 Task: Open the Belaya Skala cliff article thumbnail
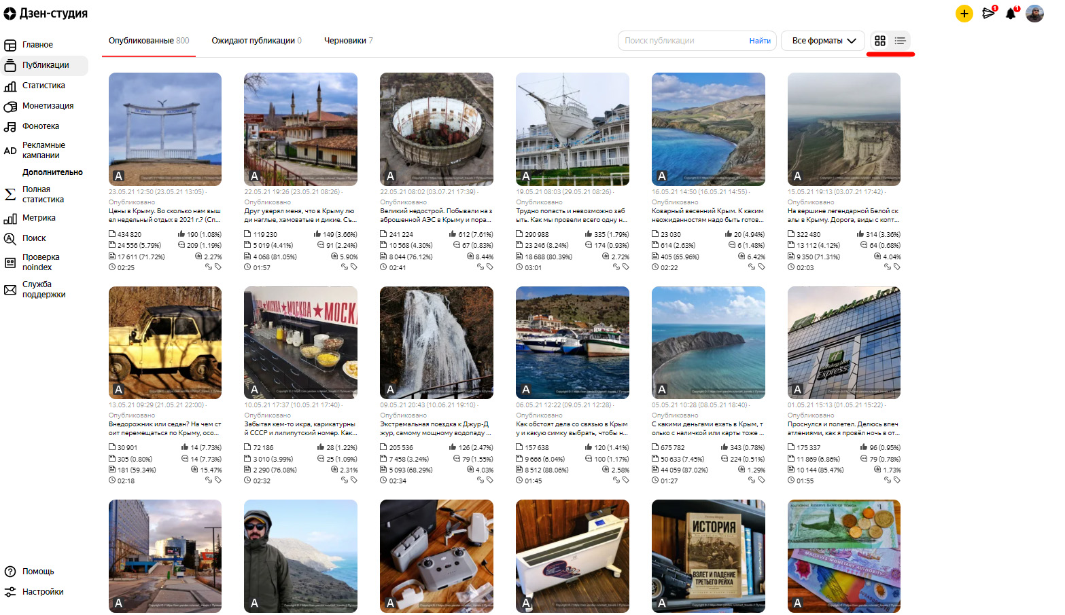(844, 129)
